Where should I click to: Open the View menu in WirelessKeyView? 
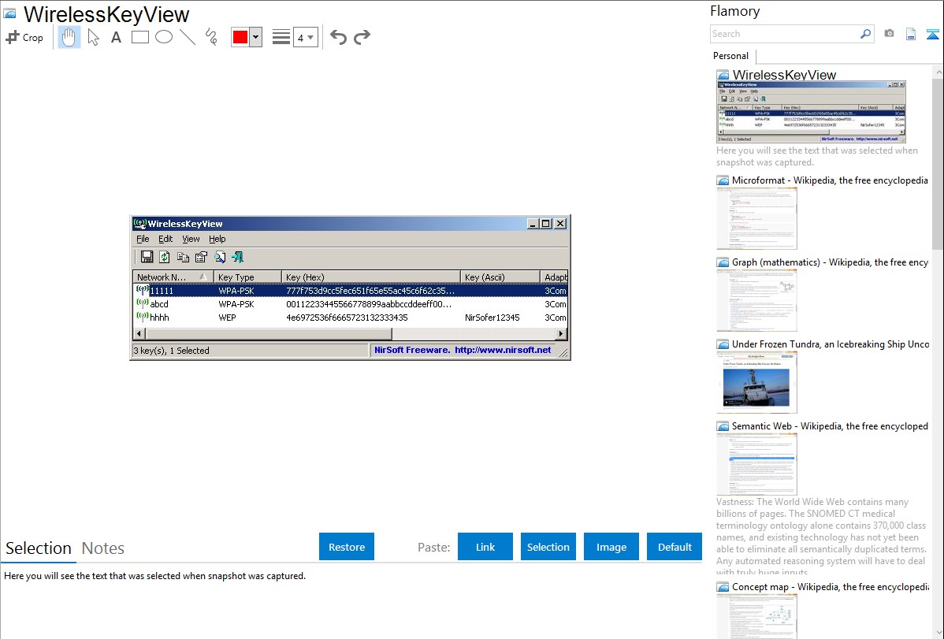(191, 239)
